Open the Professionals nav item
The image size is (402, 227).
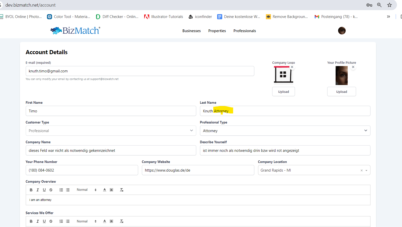[x=244, y=31]
